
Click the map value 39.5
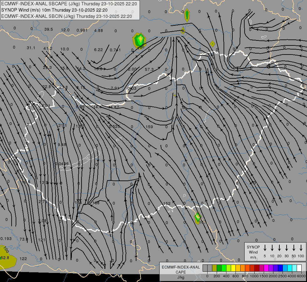click(x=49, y=29)
